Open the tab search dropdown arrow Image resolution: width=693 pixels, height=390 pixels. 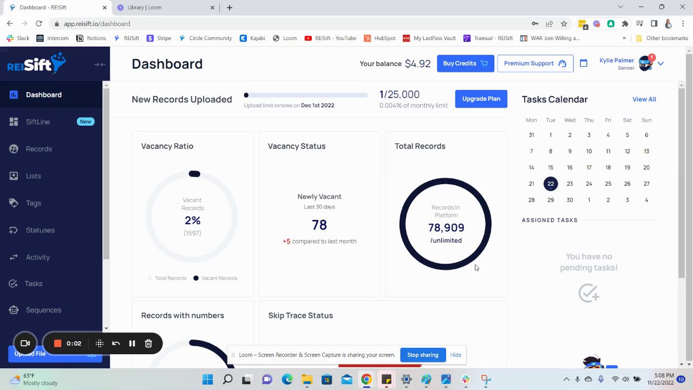[620, 7]
